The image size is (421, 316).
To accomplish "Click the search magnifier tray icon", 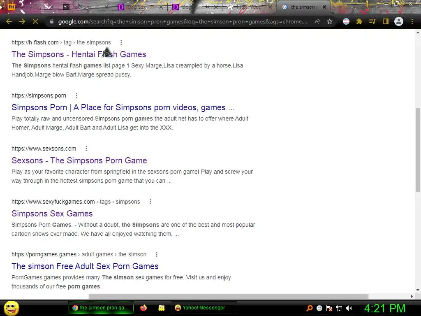I will point(310,308).
